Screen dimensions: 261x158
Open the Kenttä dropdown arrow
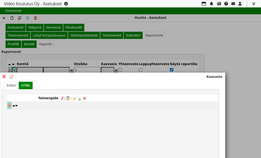coord(72,70)
